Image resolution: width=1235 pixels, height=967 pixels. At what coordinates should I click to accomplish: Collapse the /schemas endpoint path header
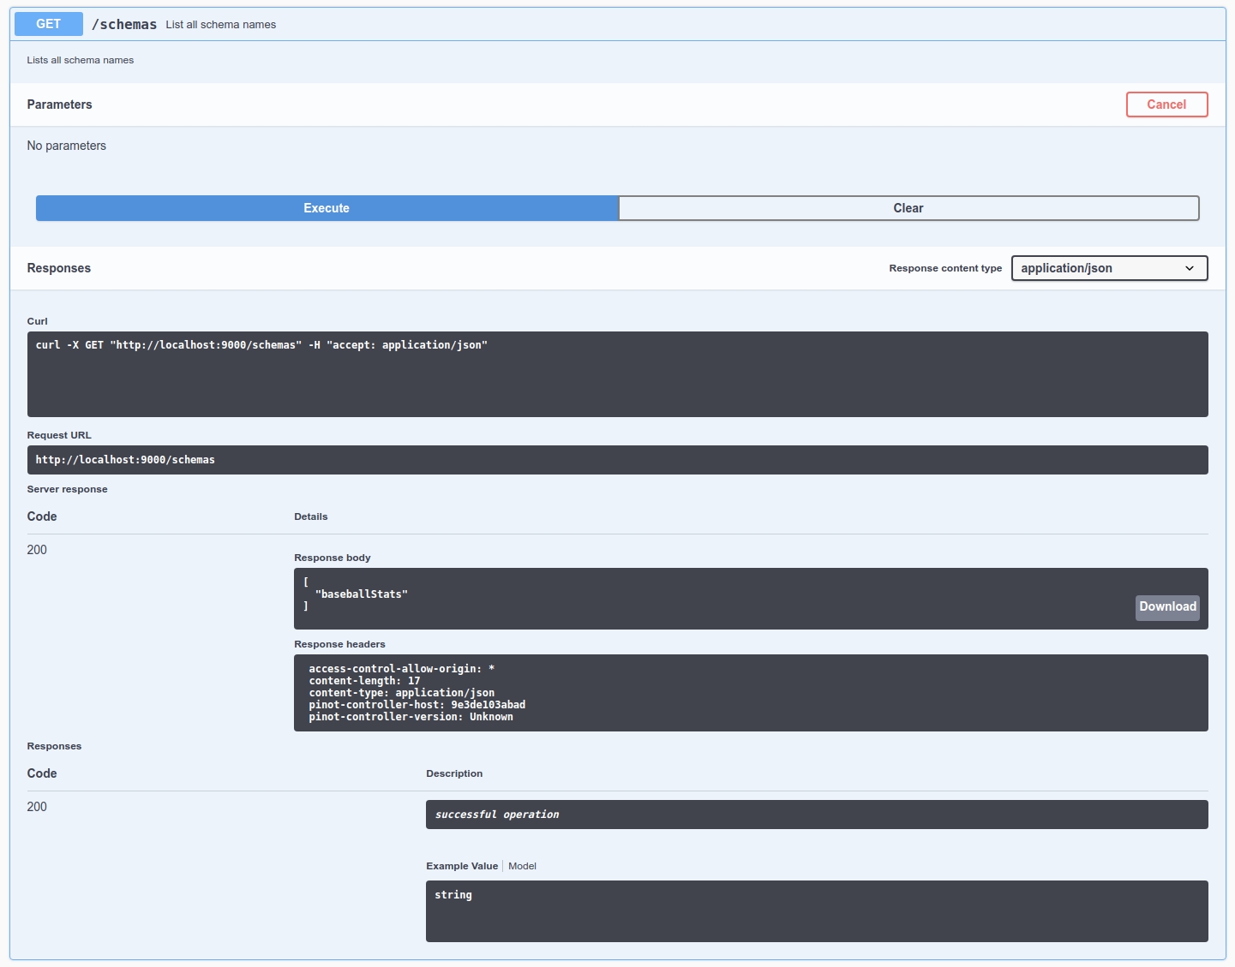pos(124,25)
